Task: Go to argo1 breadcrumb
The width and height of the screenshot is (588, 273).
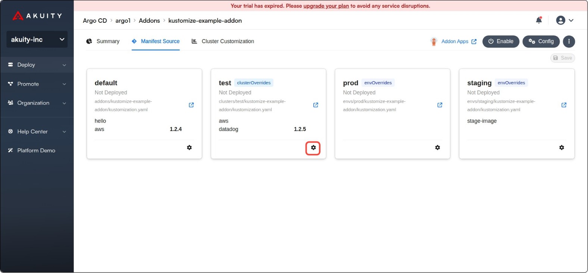Action: 123,21
